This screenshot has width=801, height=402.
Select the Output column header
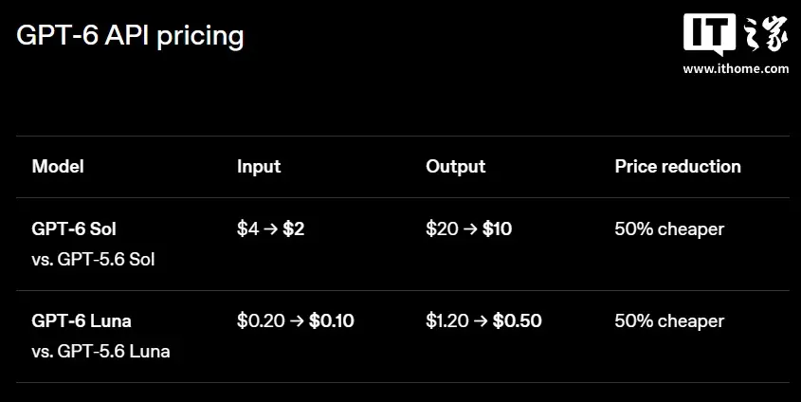click(x=455, y=167)
